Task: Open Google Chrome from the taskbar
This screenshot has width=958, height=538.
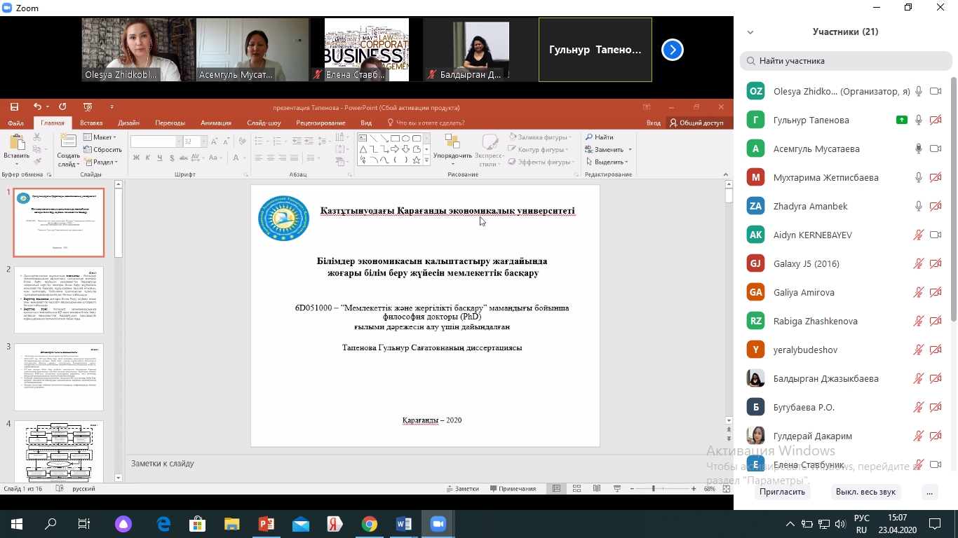Action: tap(370, 524)
